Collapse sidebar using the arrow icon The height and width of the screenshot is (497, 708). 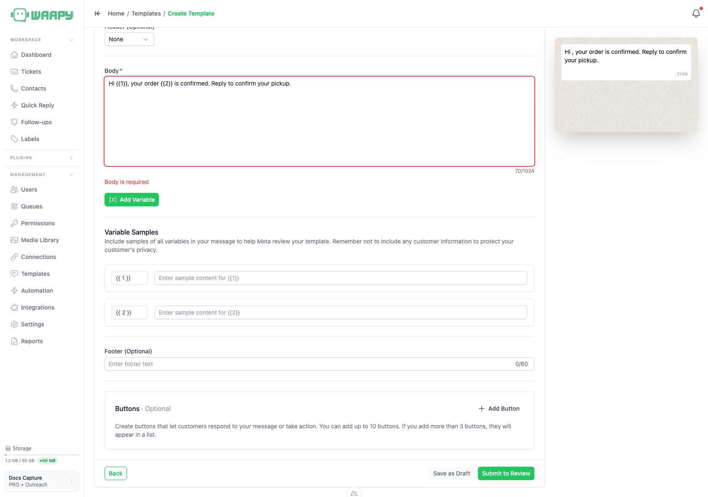tap(98, 13)
